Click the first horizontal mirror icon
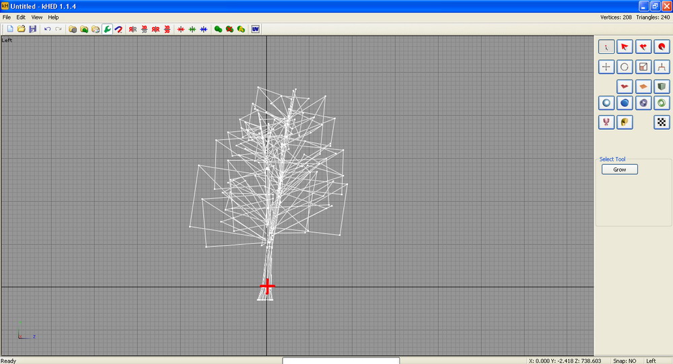Image resolution: width=673 pixels, height=364 pixels. pyautogui.click(x=133, y=29)
